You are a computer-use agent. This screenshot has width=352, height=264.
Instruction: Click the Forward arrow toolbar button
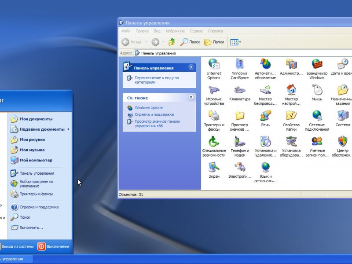click(x=155, y=42)
